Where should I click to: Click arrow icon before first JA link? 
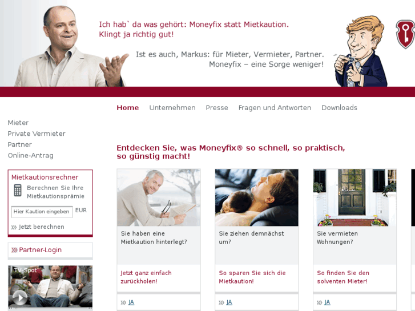point(123,302)
